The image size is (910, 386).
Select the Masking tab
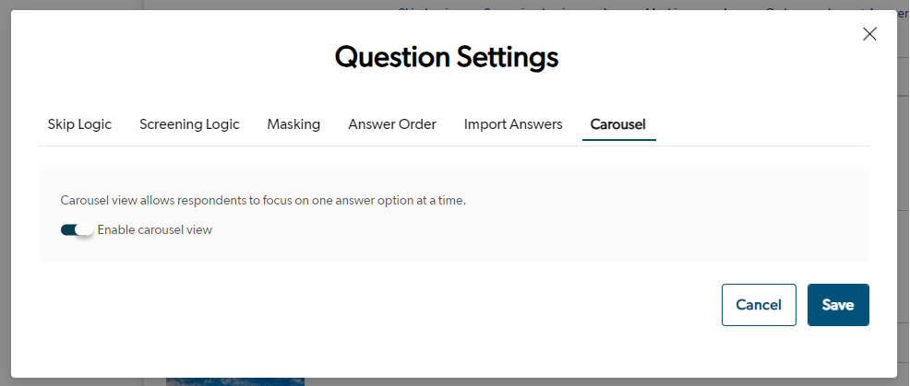(293, 124)
